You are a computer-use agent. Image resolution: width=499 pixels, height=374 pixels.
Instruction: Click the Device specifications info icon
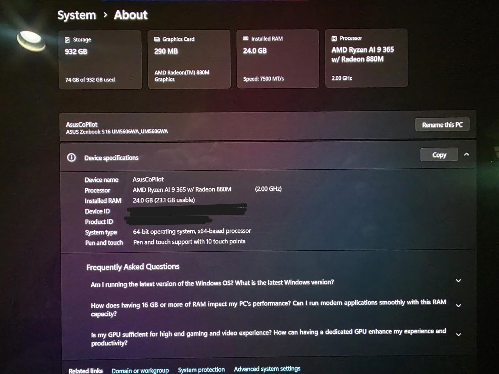(x=71, y=158)
